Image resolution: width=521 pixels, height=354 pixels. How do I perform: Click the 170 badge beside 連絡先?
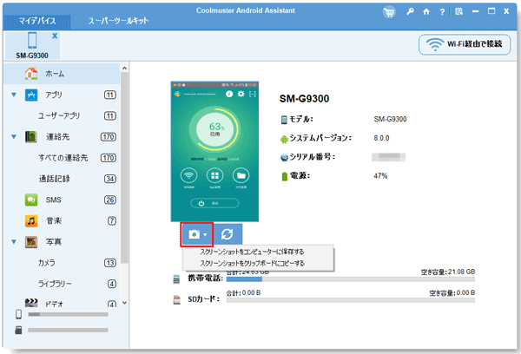pos(109,137)
